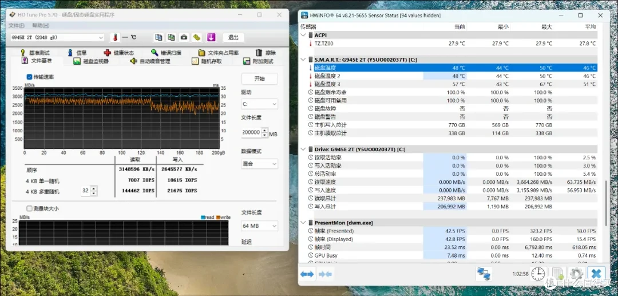Open the G945E 2T drive selector dropdown
Screen dimensions: 618x296
pos(57,37)
